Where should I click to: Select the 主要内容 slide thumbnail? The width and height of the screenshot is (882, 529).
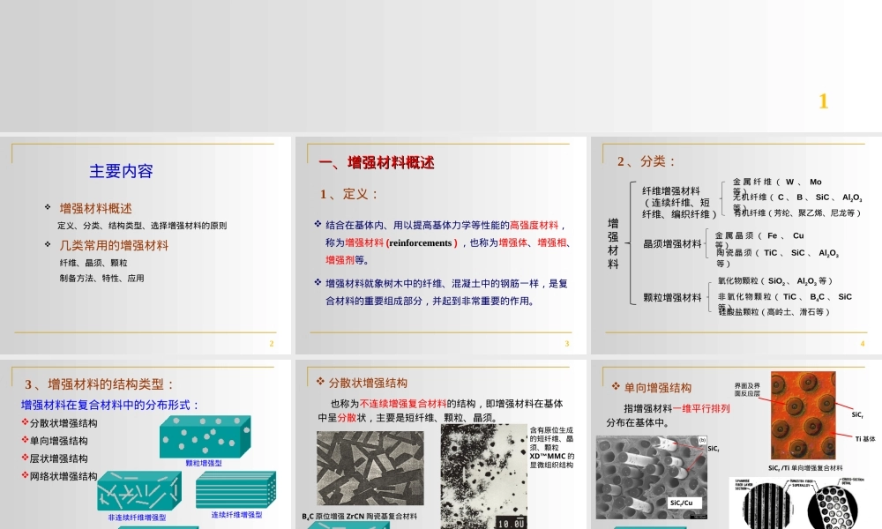tap(146, 245)
